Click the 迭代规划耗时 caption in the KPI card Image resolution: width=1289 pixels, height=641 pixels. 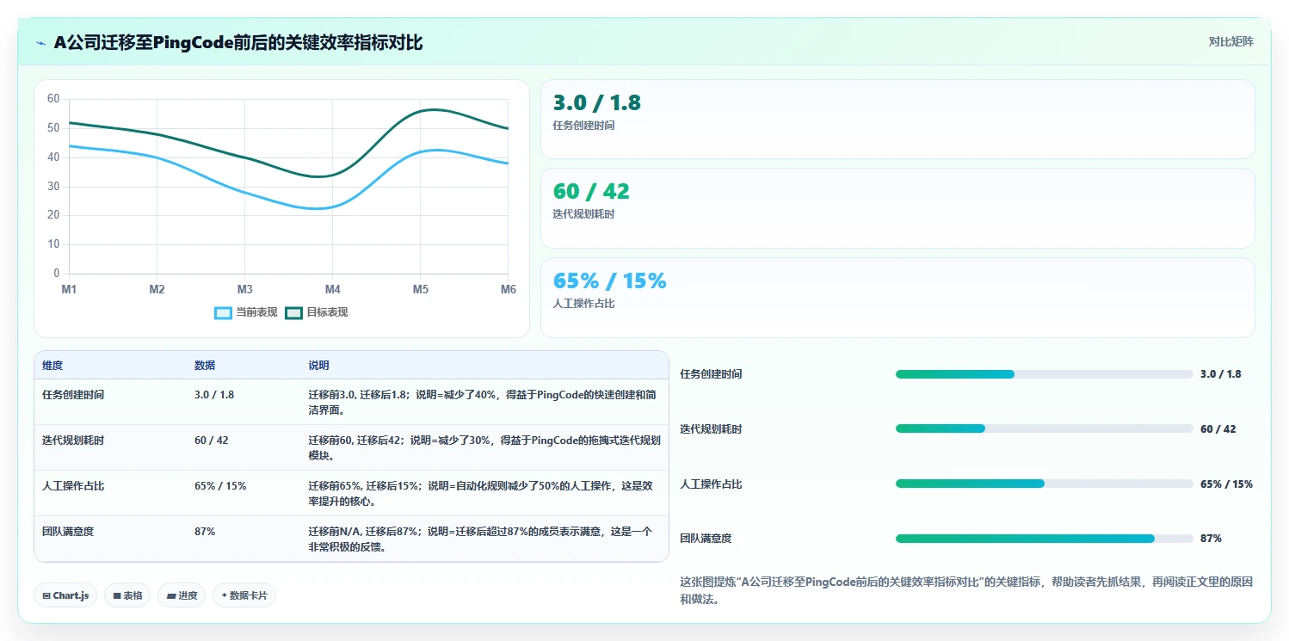[x=583, y=214]
